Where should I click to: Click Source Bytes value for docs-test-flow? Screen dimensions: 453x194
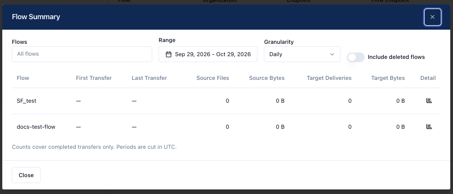click(280, 127)
